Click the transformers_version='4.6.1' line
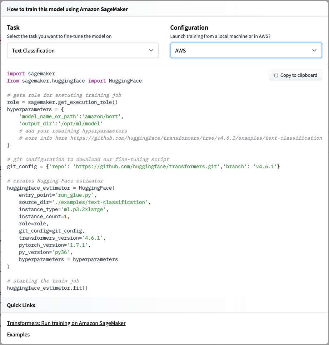This screenshot has height=345, width=329. coord(62,238)
